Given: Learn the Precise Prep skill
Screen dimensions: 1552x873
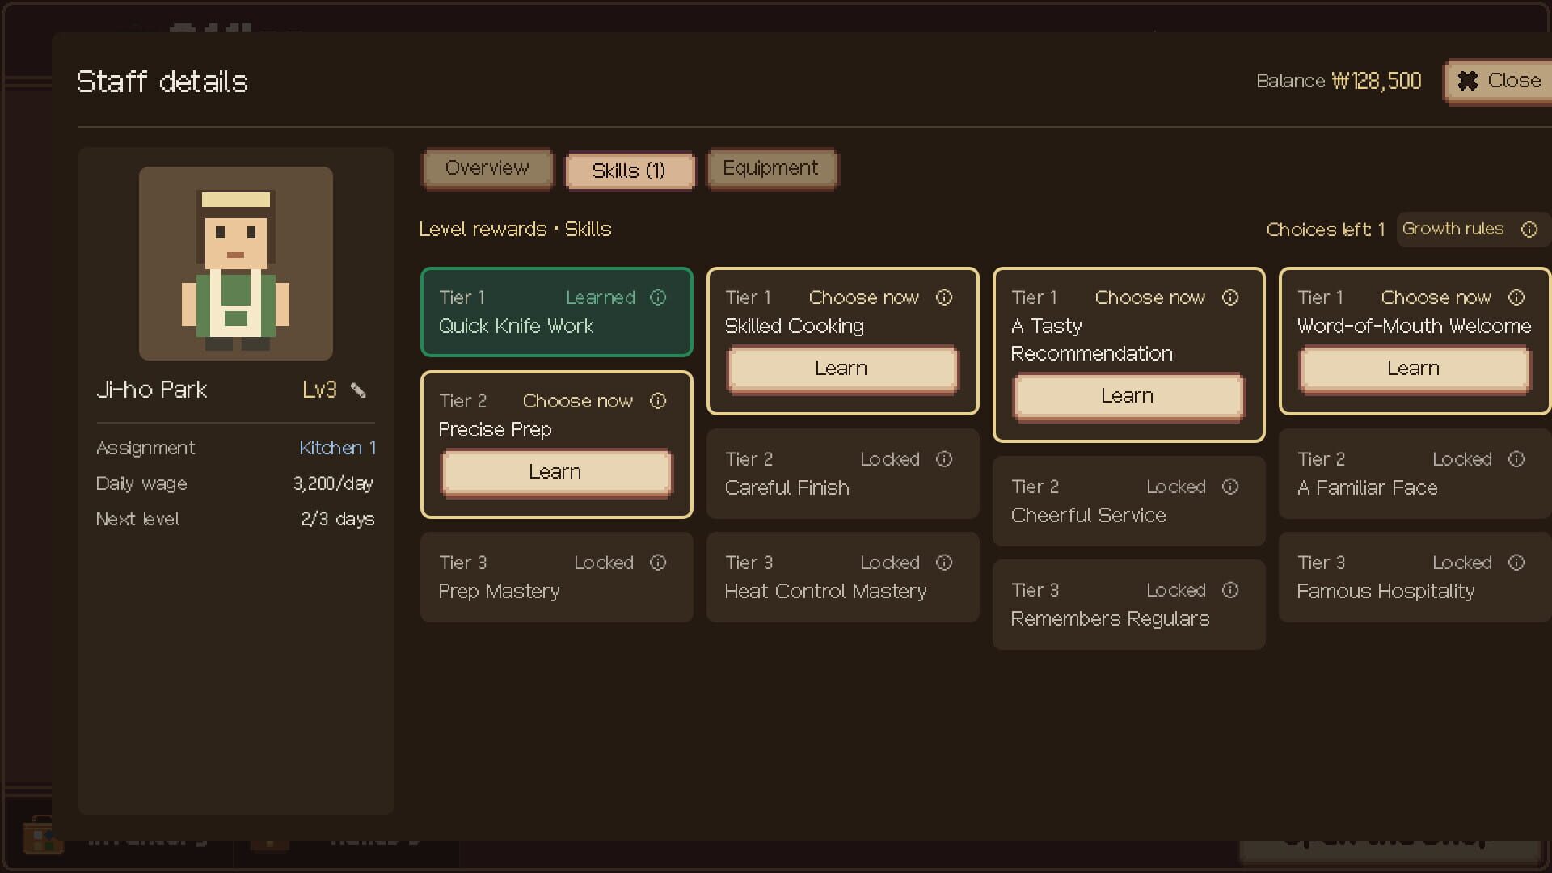Looking at the screenshot, I should tap(555, 473).
